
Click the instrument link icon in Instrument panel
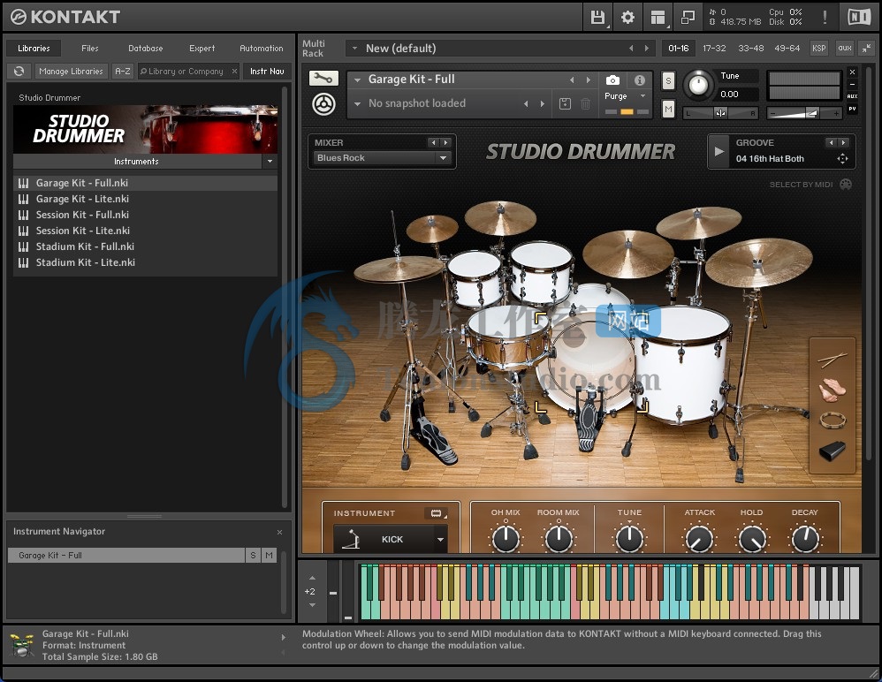click(x=436, y=513)
